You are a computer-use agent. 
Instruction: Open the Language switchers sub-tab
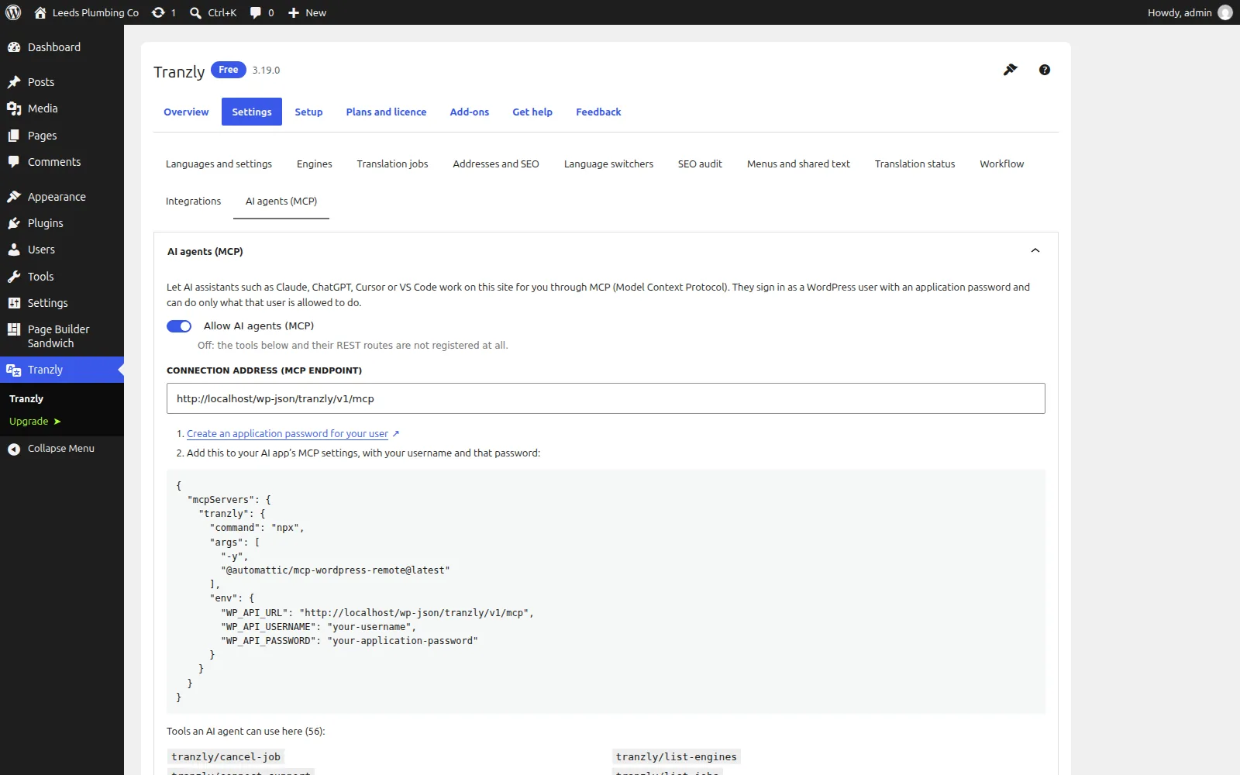pyautogui.click(x=608, y=164)
